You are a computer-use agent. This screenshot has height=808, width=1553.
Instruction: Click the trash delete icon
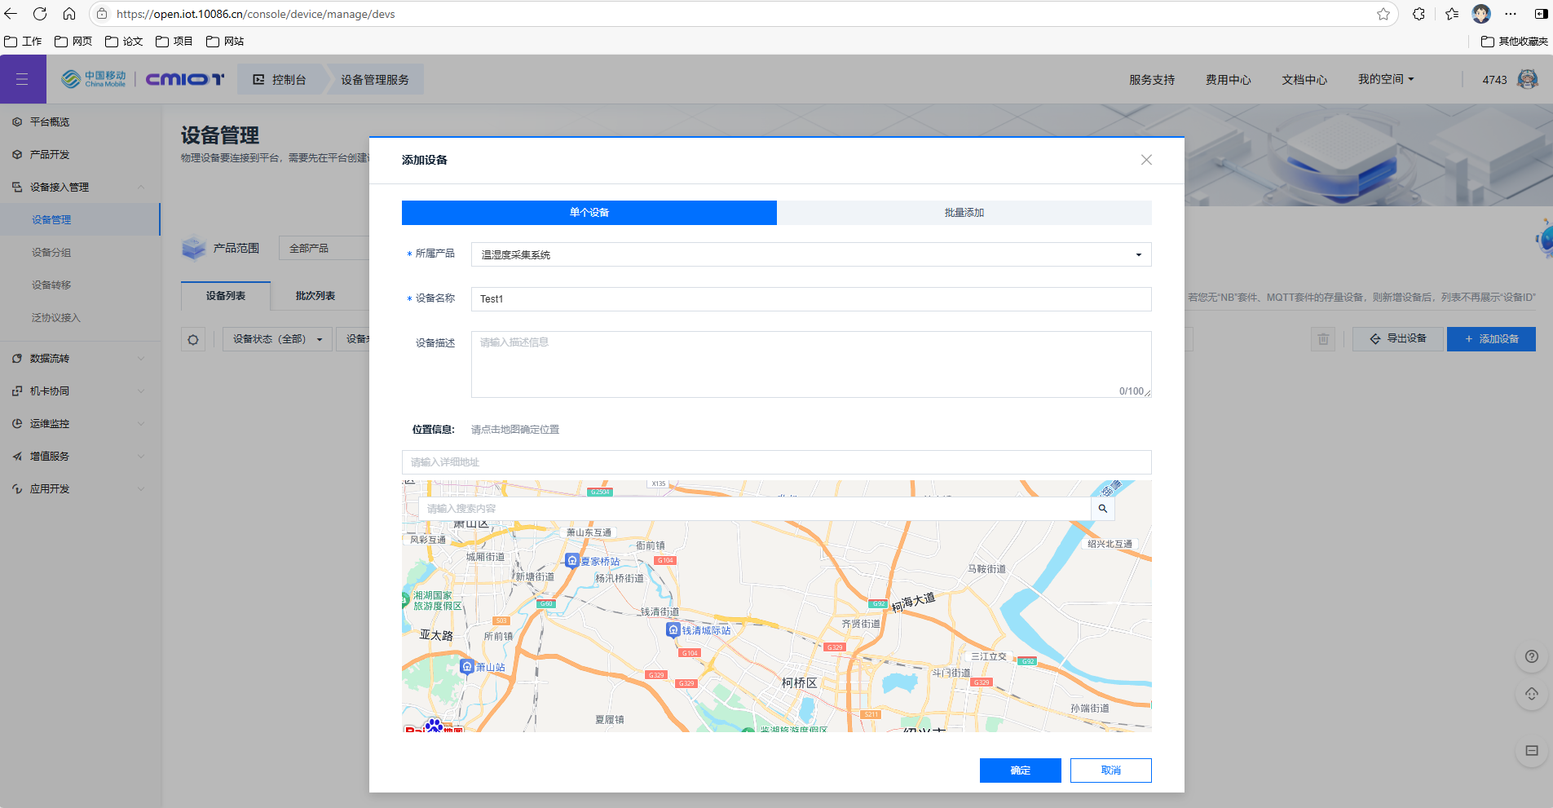(x=1322, y=339)
